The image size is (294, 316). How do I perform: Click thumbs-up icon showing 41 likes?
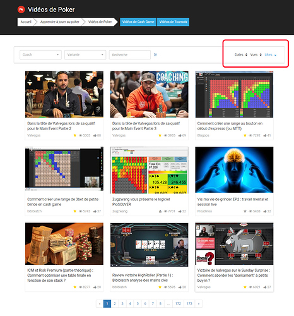pos(265,135)
